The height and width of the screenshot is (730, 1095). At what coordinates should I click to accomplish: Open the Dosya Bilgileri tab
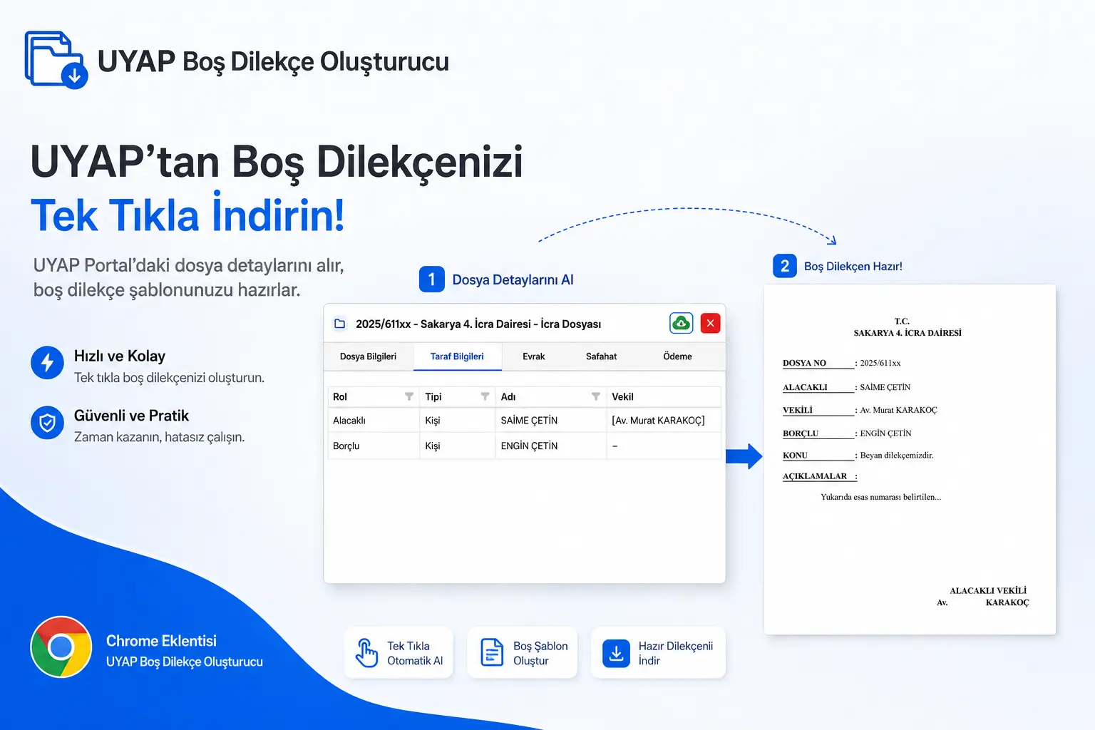368,356
